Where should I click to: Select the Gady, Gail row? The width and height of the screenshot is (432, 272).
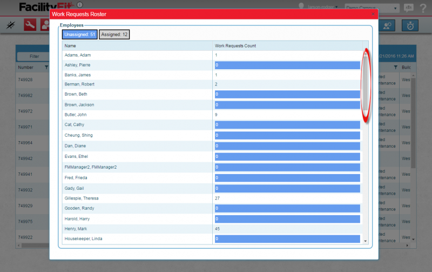coord(212,188)
